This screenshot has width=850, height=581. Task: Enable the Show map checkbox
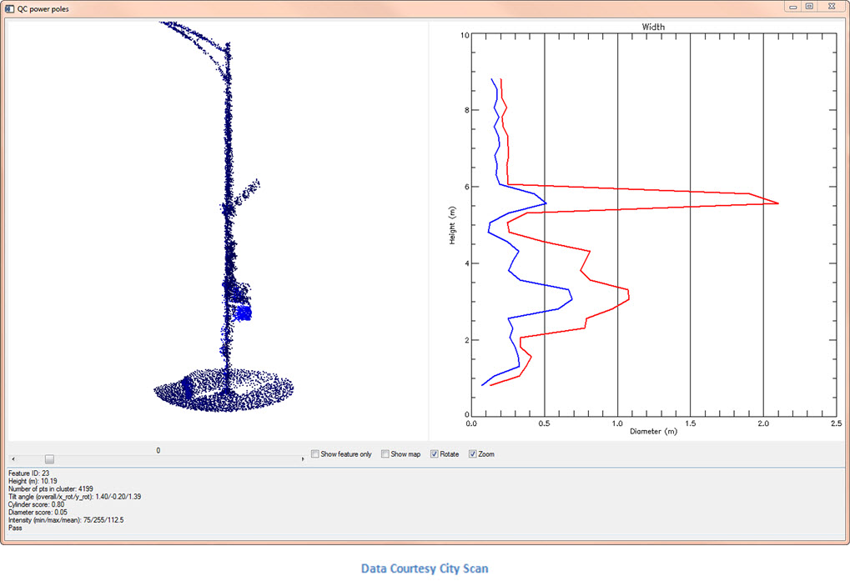(x=385, y=454)
